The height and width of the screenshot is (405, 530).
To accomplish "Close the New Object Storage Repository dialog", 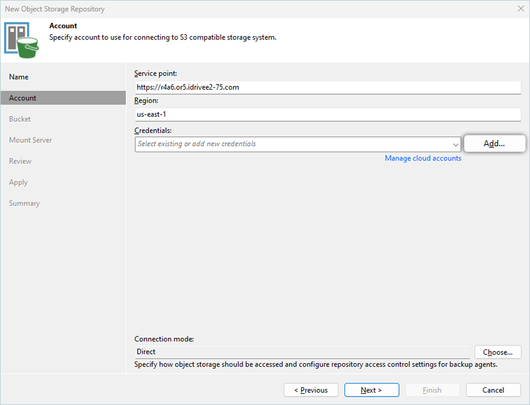I will [520, 9].
